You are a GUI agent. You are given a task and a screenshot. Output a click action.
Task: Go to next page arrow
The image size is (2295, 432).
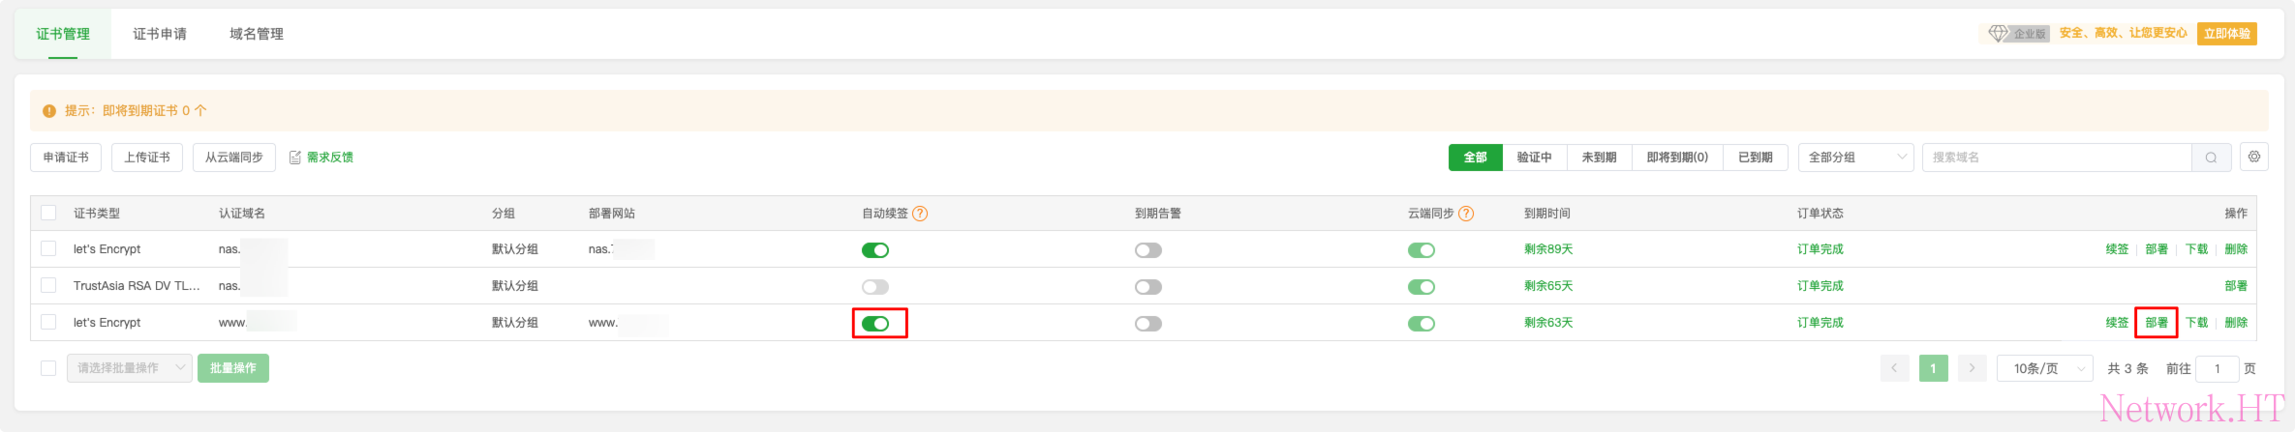(1973, 368)
